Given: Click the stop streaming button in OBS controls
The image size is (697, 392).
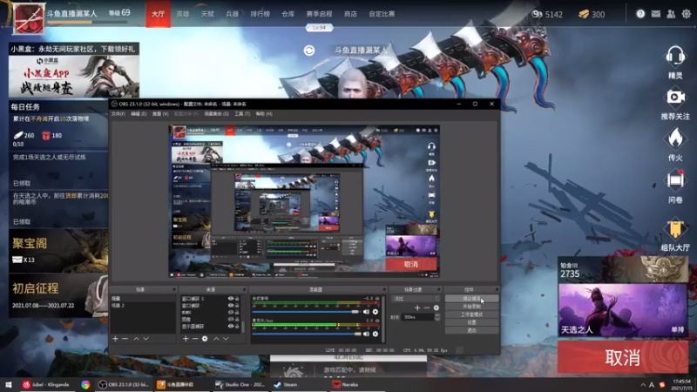Looking at the screenshot, I should click(x=471, y=299).
